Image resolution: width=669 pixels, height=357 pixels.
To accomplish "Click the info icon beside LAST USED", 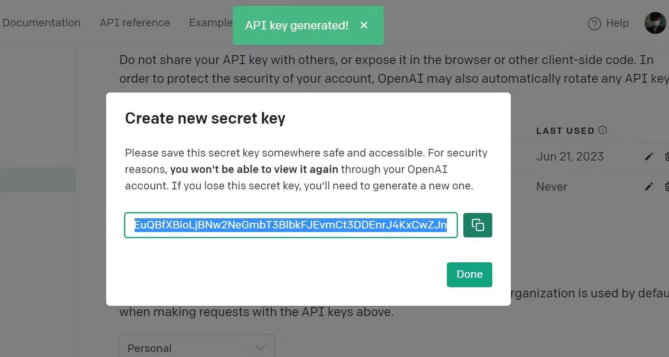I will pos(603,130).
